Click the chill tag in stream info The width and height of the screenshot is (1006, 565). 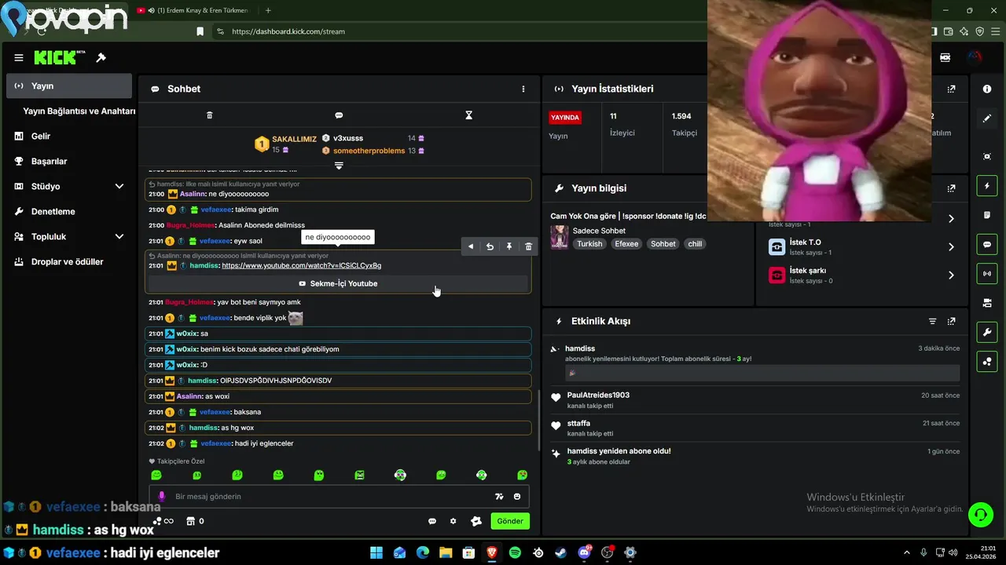click(x=695, y=243)
